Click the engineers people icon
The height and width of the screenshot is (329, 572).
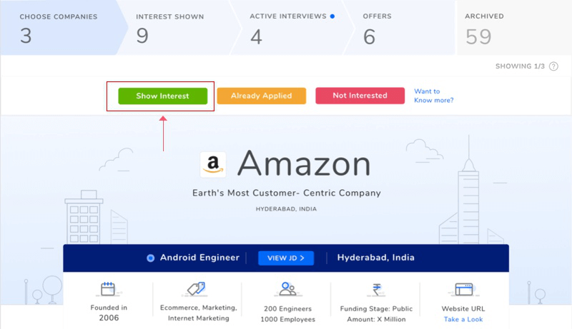pyautogui.click(x=288, y=289)
